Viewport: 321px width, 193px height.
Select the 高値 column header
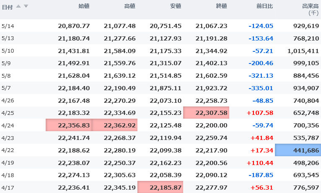pos(130,6)
